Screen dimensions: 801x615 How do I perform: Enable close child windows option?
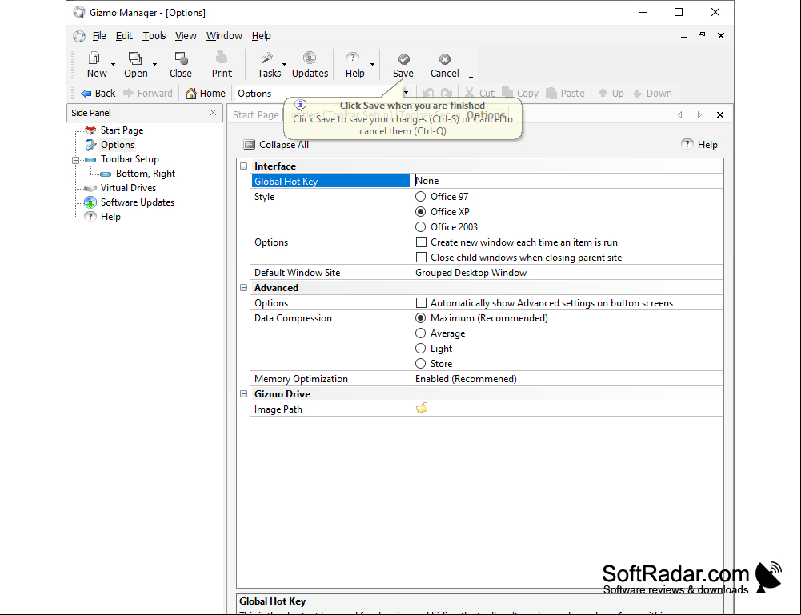(421, 258)
